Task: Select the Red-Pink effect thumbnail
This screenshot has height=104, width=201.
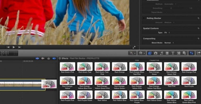Action: (172, 81)
